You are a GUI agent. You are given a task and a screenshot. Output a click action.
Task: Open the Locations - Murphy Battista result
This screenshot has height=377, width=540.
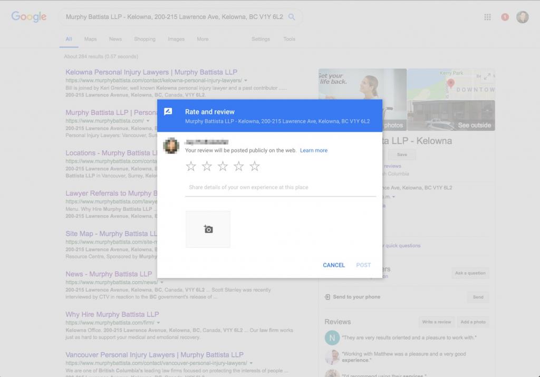(x=111, y=153)
